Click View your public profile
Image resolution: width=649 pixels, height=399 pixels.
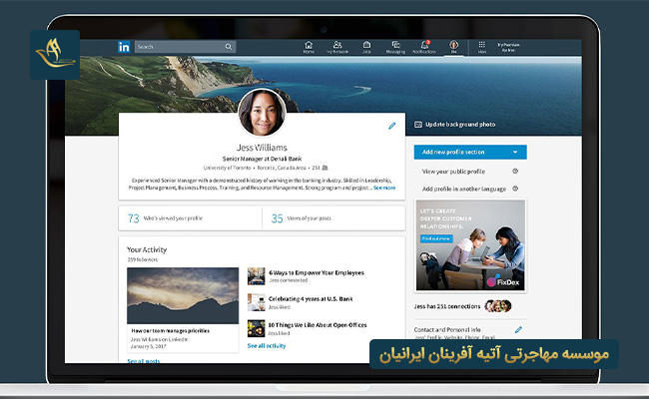tap(453, 172)
